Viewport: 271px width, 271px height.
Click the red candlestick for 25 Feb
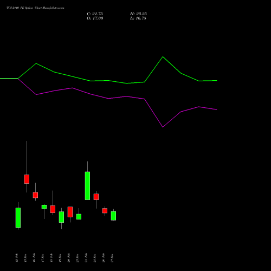click(96, 197)
